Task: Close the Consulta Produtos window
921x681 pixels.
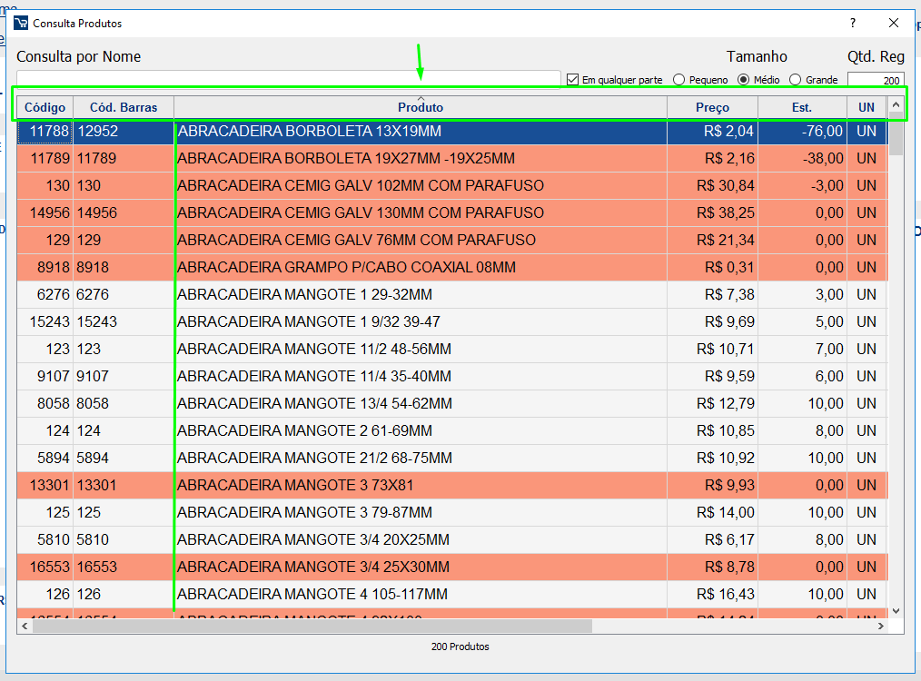Action: 894,23
